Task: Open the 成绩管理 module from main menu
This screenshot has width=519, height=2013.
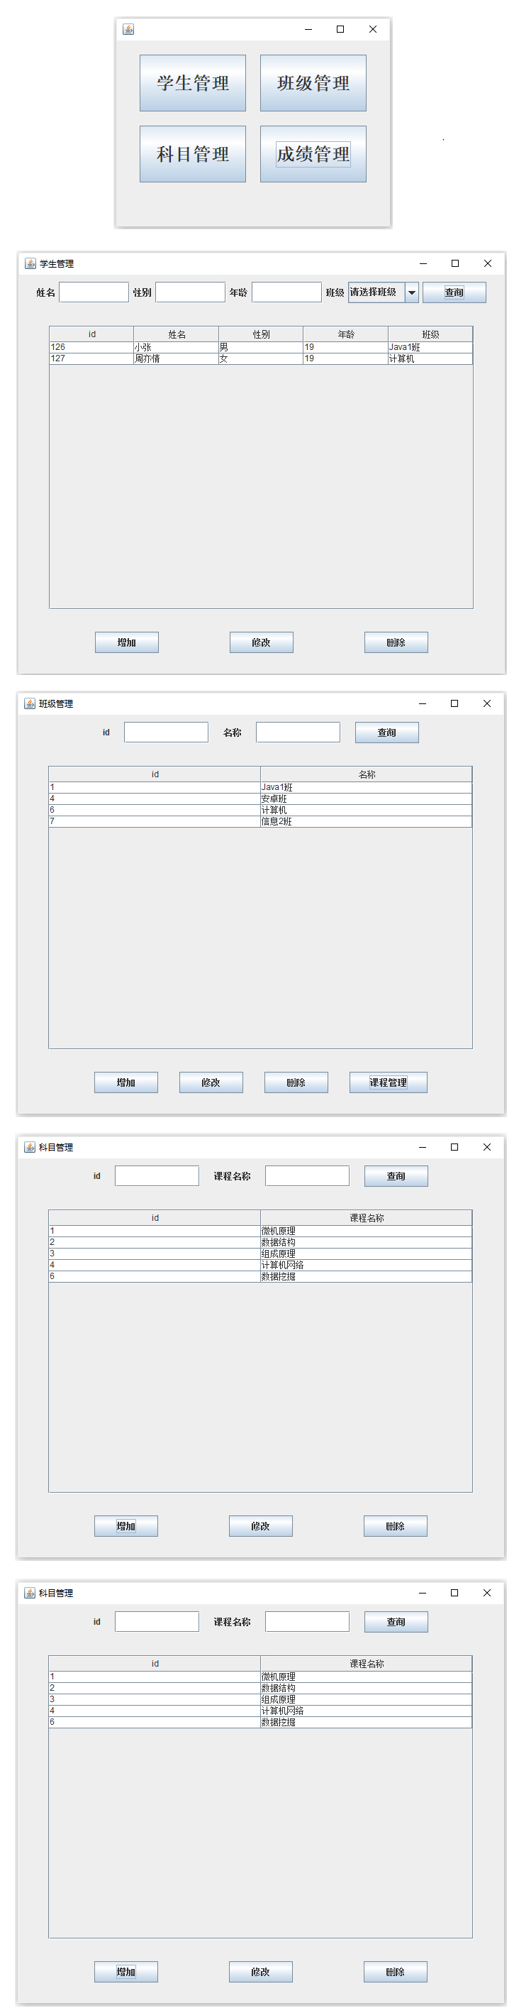Action: pos(313,154)
